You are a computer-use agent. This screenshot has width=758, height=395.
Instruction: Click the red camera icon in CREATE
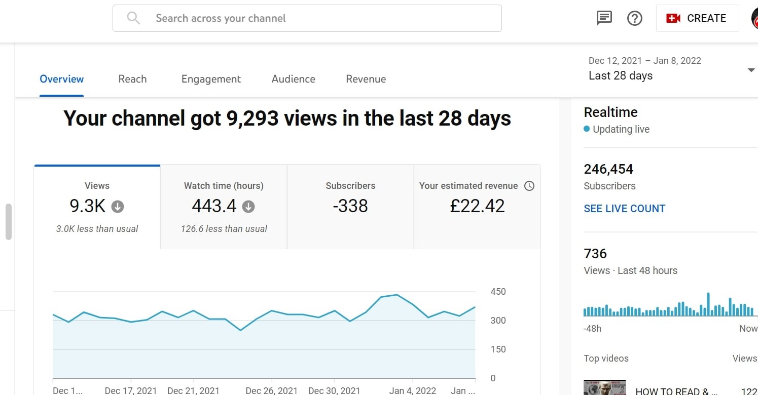673,18
